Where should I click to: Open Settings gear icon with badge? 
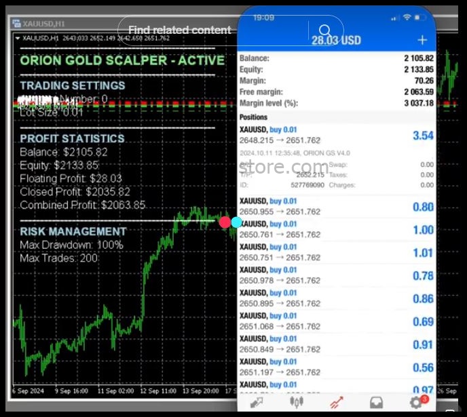(x=417, y=403)
